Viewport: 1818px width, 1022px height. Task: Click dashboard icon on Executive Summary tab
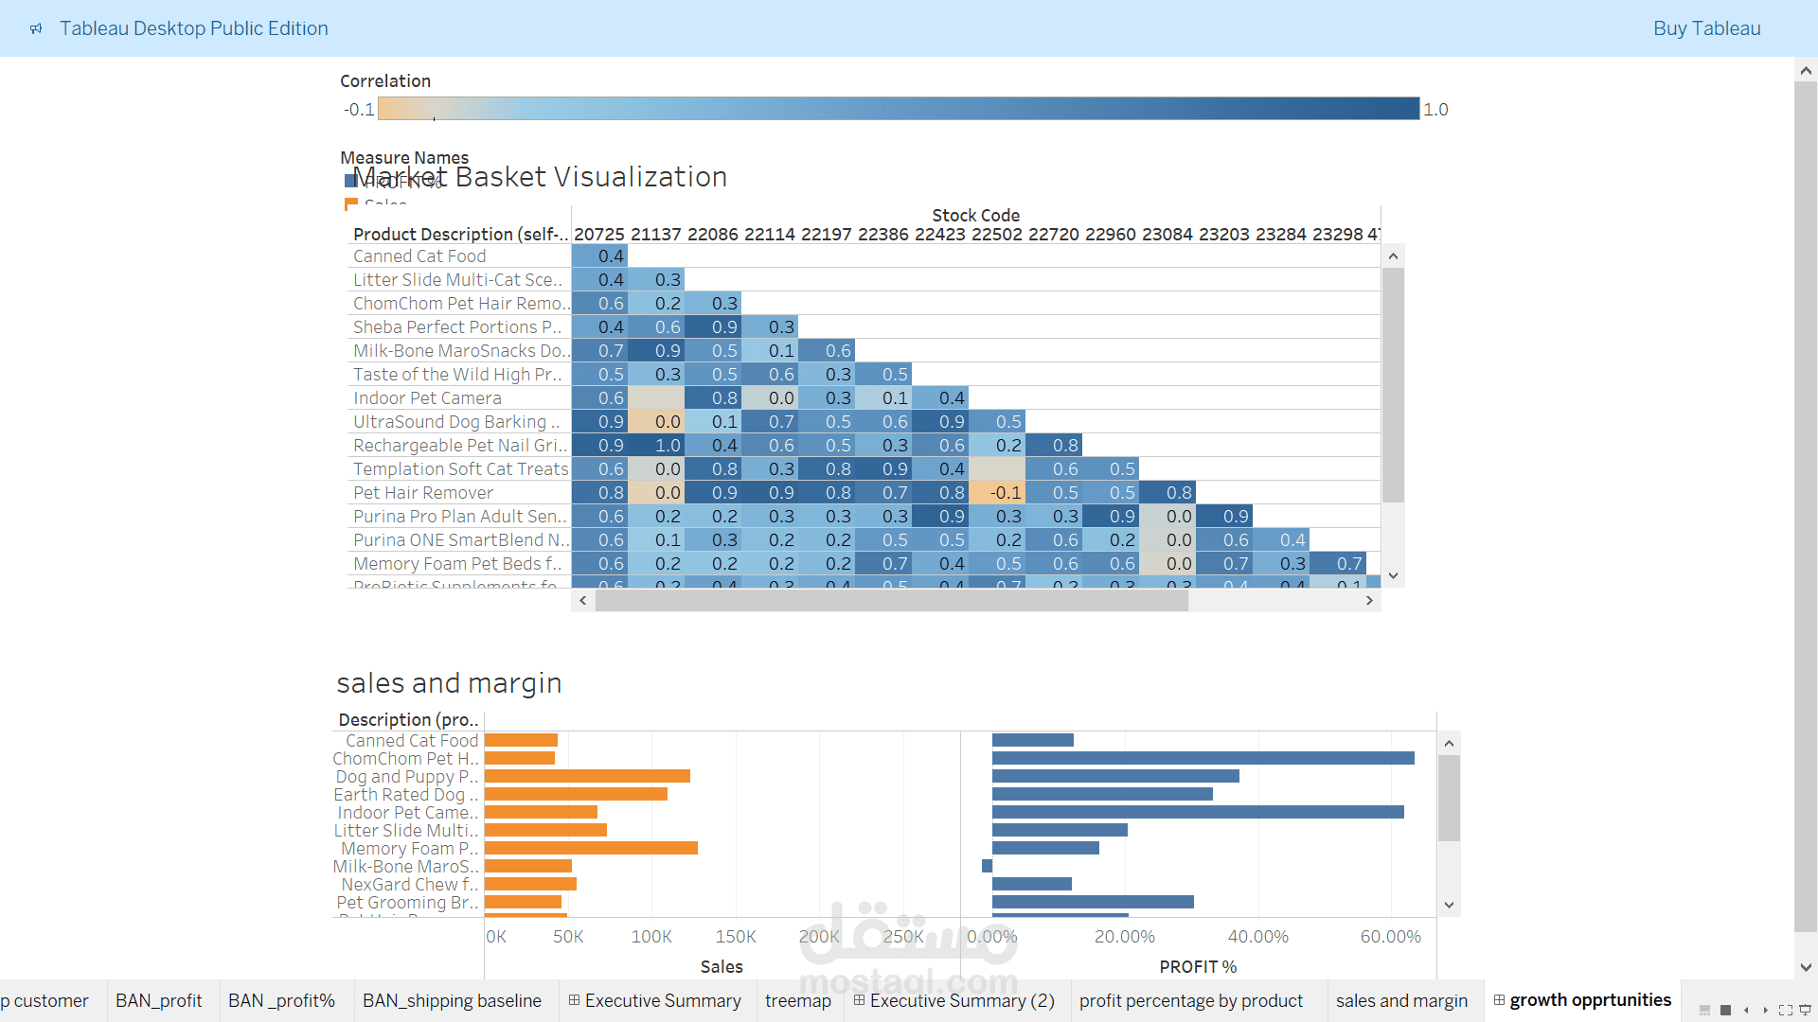point(574,1000)
